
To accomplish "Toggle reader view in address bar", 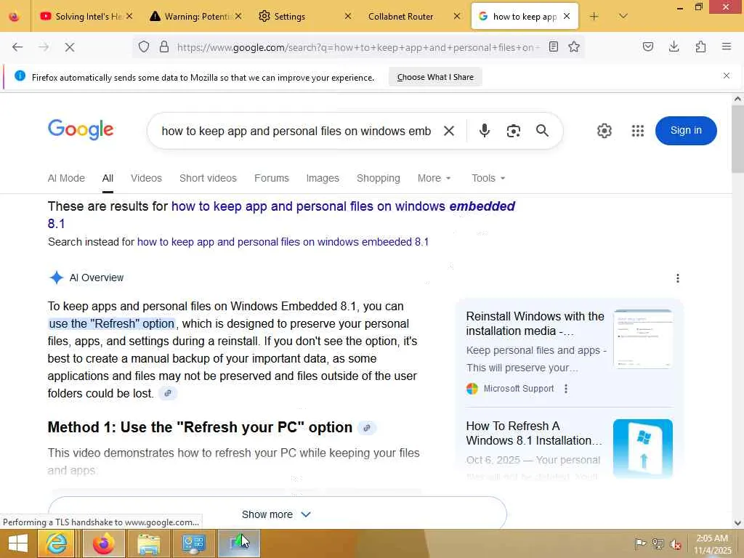I will click(x=553, y=46).
